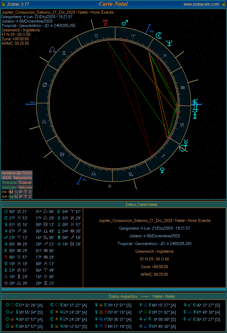Select the Geocen coordinate mode
The image size is (227, 333).
pos(9,187)
